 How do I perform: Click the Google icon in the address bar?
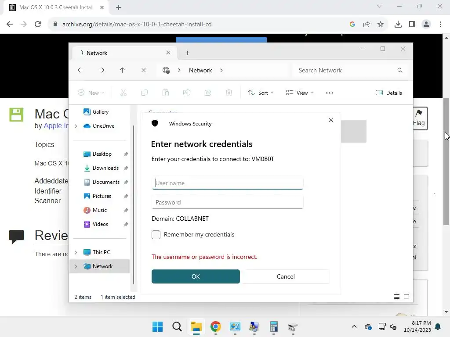(x=352, y=24)
